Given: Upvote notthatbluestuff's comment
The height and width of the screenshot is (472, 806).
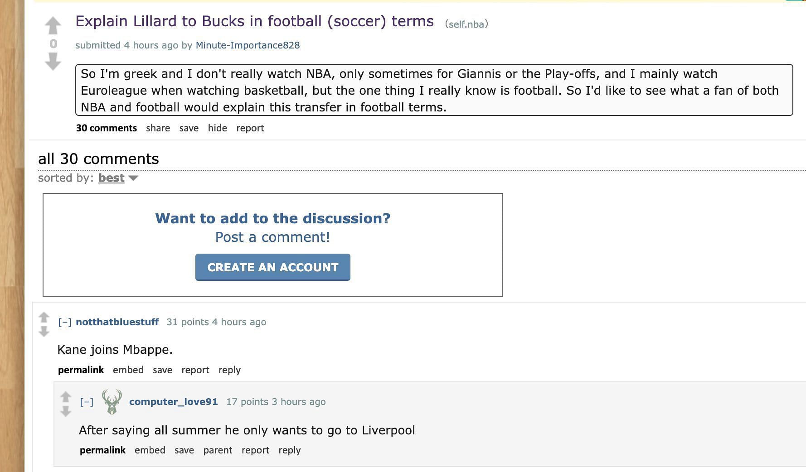Looking at the screenshot, I should pyautogui.click(x=44, y=316).
